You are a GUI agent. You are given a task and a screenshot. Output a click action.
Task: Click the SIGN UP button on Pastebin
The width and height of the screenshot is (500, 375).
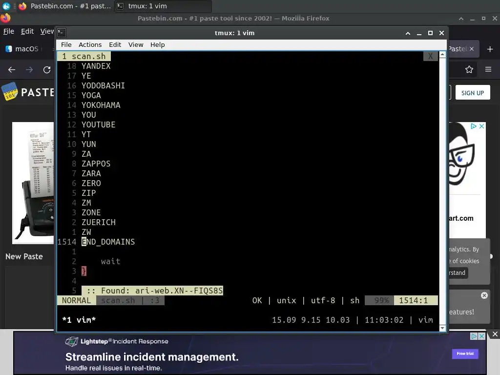click(x=473, y=93)
